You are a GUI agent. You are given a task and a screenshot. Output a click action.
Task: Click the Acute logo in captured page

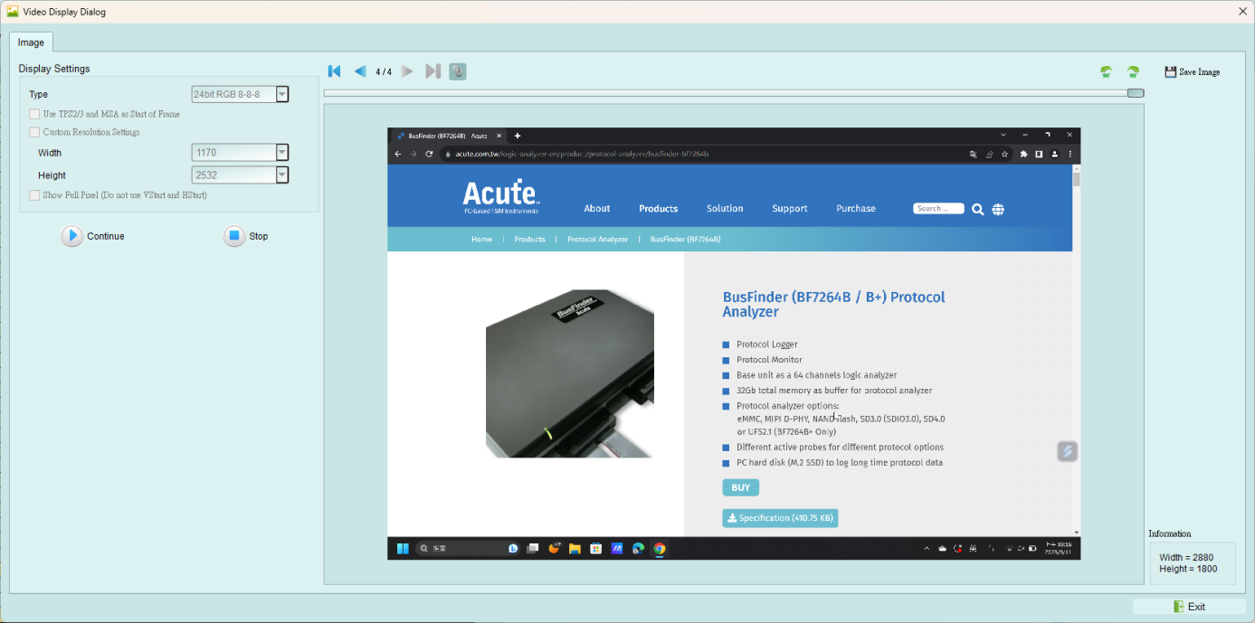pos(501,196)
